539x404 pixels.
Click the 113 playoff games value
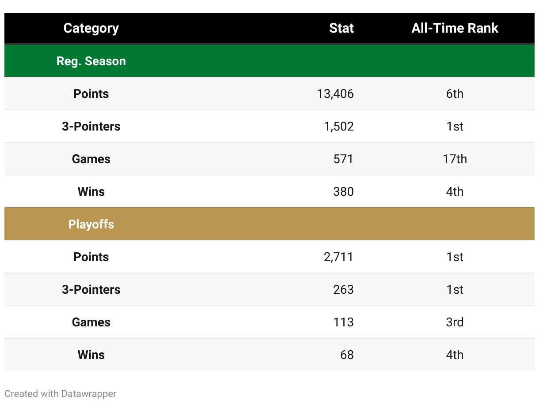344,322
